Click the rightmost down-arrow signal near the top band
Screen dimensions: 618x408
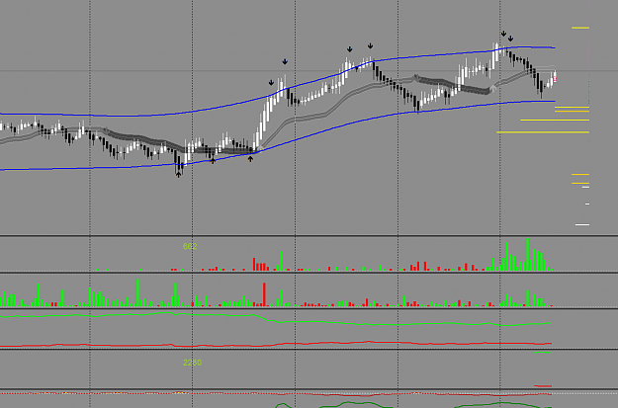tap(510, 39)
